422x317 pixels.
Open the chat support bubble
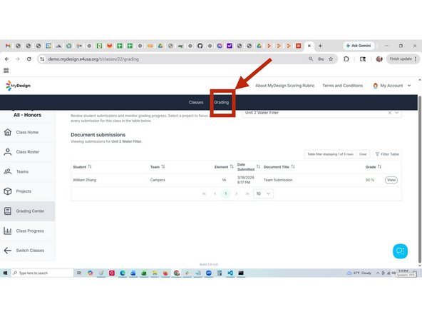tap(400, 251)
